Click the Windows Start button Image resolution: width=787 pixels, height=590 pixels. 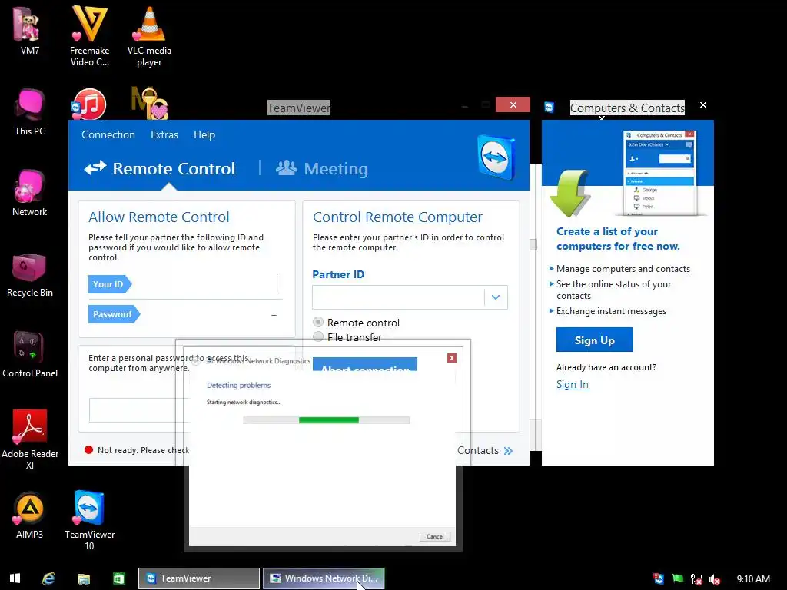[15, 578]
